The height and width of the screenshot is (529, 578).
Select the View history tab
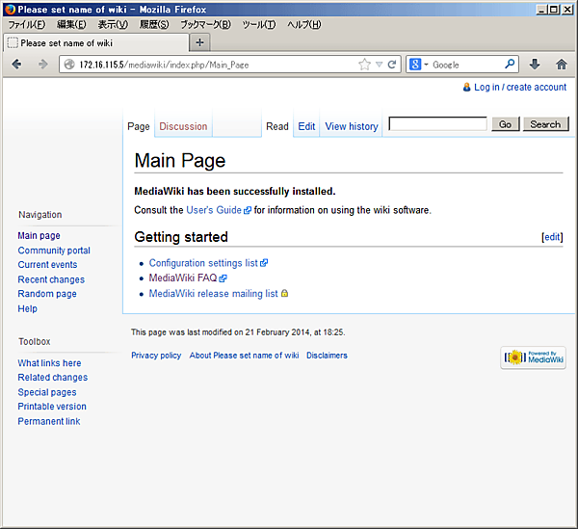click(351, 126)
